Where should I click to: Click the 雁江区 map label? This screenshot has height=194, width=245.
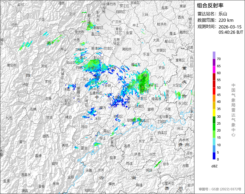[136, 65]
